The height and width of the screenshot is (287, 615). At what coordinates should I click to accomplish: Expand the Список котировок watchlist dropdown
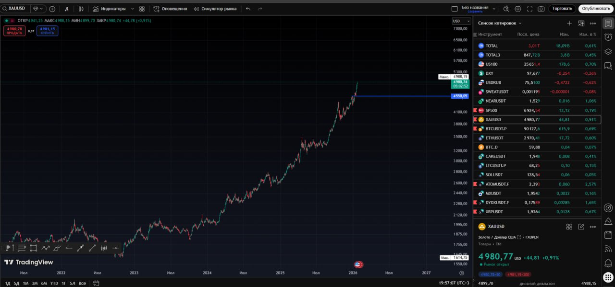click(520, 23)
